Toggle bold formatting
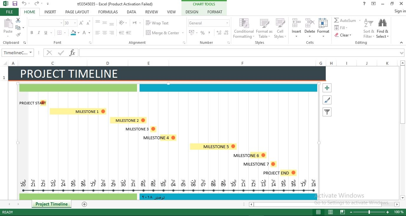 pos(31,33)
